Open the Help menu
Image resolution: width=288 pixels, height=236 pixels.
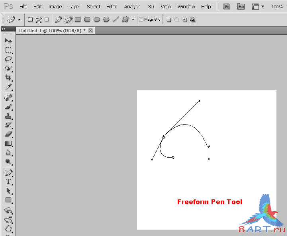tap(206, 7)
